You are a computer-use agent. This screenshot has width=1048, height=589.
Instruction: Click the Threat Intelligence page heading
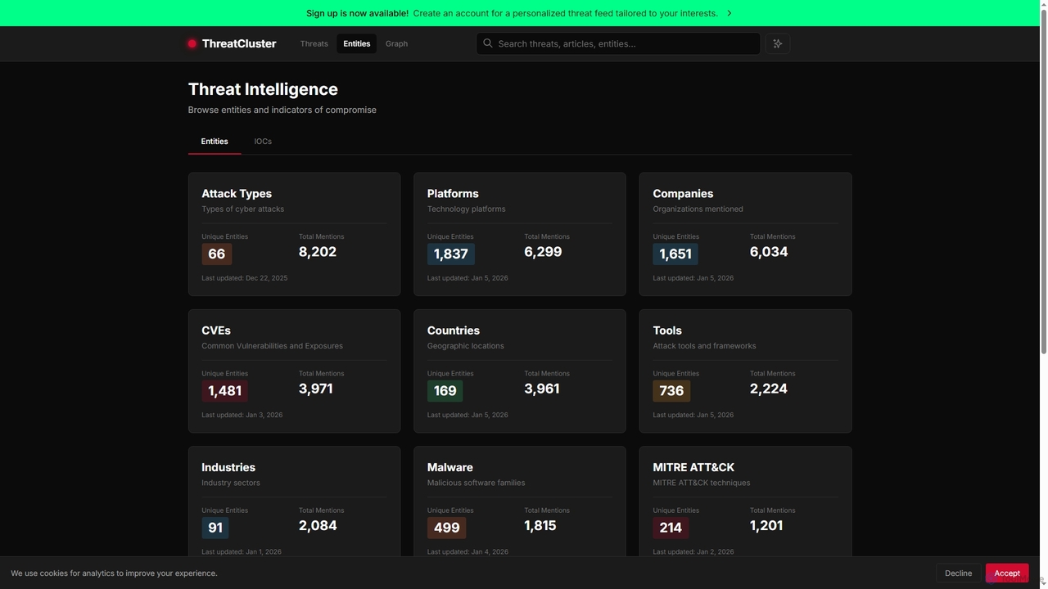pos(263,89)
